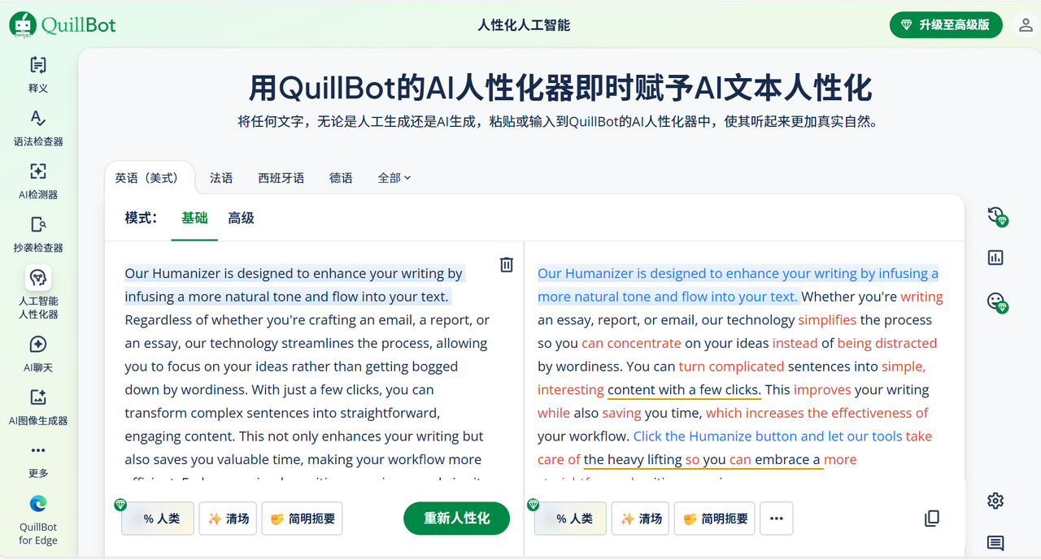The height and width of the screenshot is (560, 1041).
Task: Click input panel % 人类 button
Action: click(158, 519)
